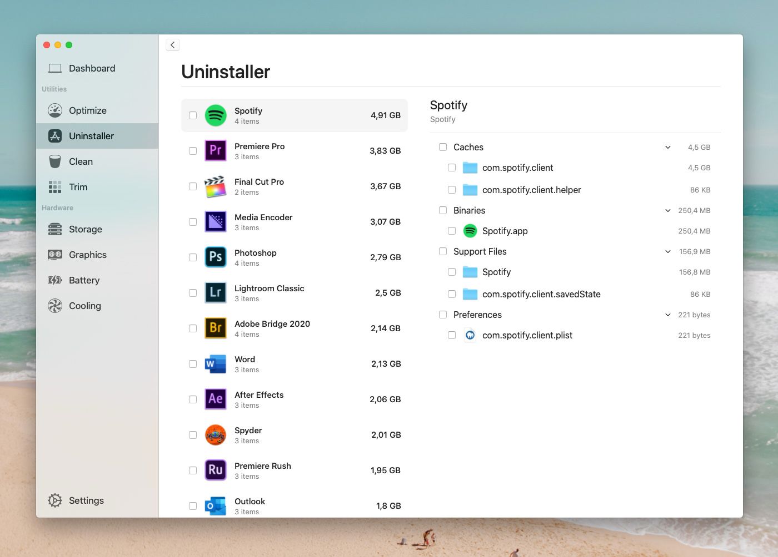Collapse the Caches group chevron
Viewport: 778px width, 557px height.
click(x=668, y=147)
